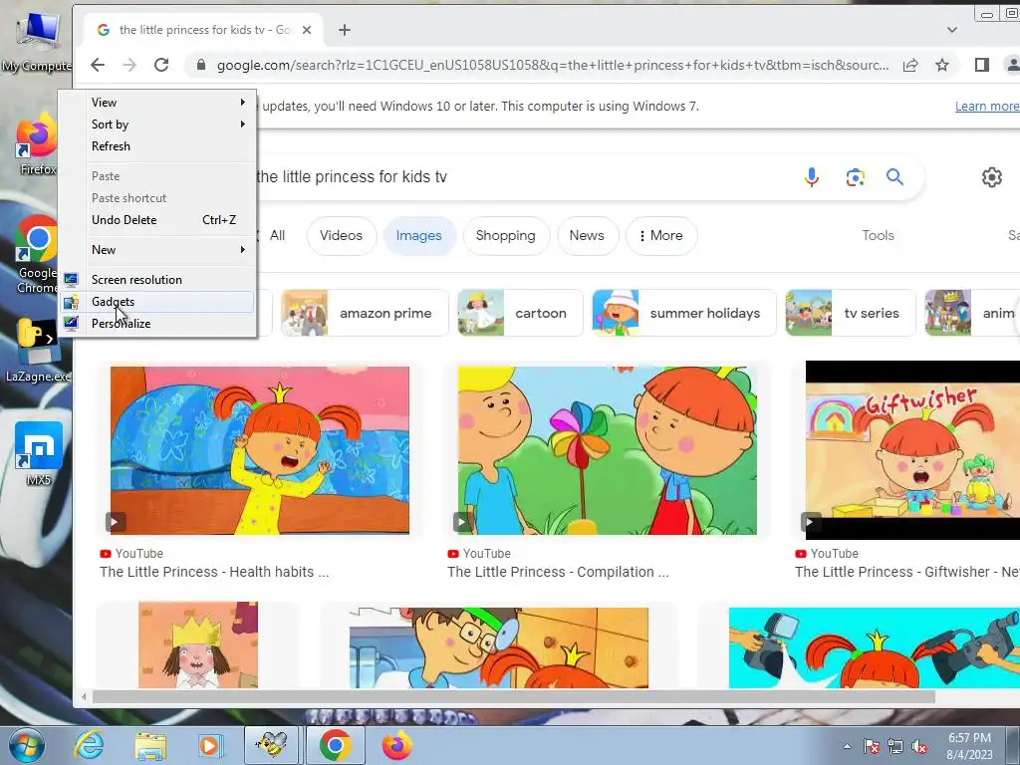This screenshot has width=1020, height=765.
Task: Open the doctor with glasses image thumbnail
Action: pos(498,647)
